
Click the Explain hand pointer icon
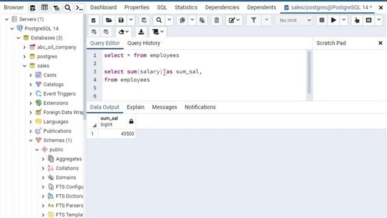(x=357, y=20)
